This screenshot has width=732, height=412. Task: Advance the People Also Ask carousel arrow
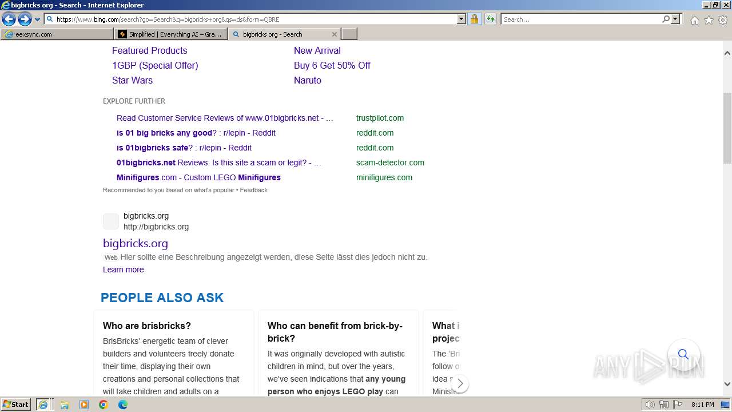click(460, 383)
